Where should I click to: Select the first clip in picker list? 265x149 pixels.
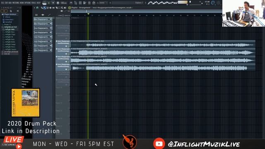[43, 19]
